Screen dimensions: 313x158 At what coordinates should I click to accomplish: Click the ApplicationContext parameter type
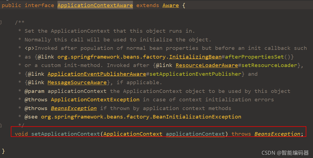pos(133,134)
